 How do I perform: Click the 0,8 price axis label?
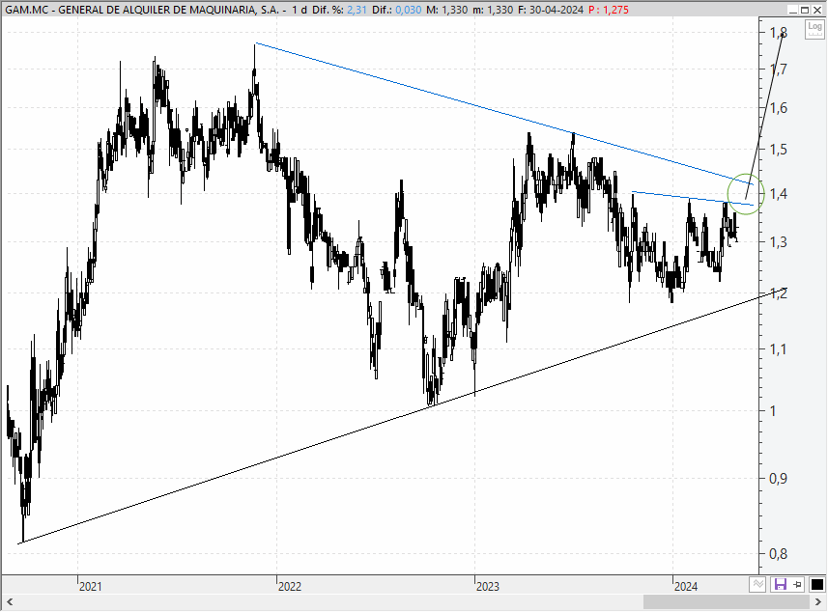tap(779, 553)
